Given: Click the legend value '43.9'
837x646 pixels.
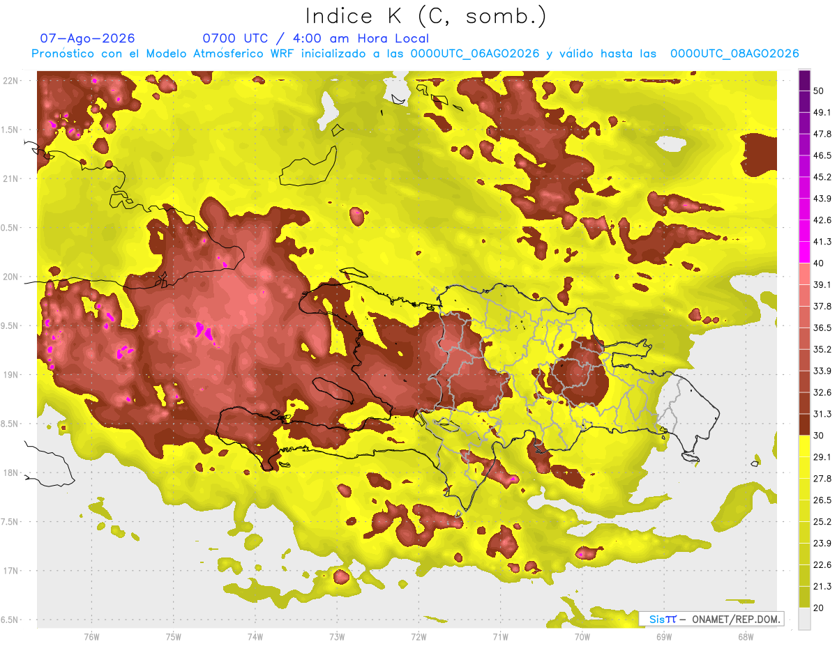Looking at the screenshot, I should click(822, 199).
